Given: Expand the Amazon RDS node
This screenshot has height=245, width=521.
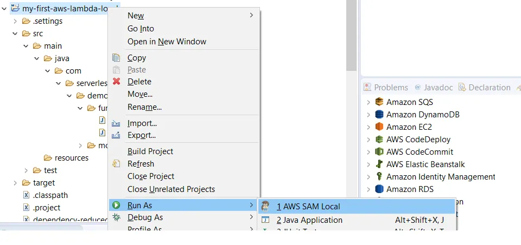Looking at the screenshot, I should (368, 189).
